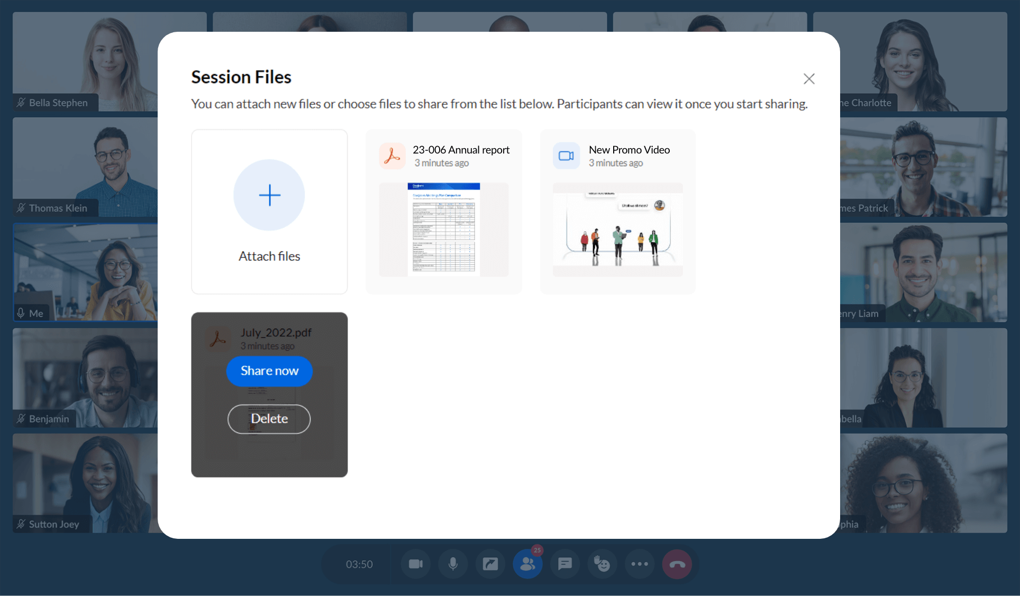1020x596 pixels.
Task: End the call with the red phone icon
Action: [677, 564]
